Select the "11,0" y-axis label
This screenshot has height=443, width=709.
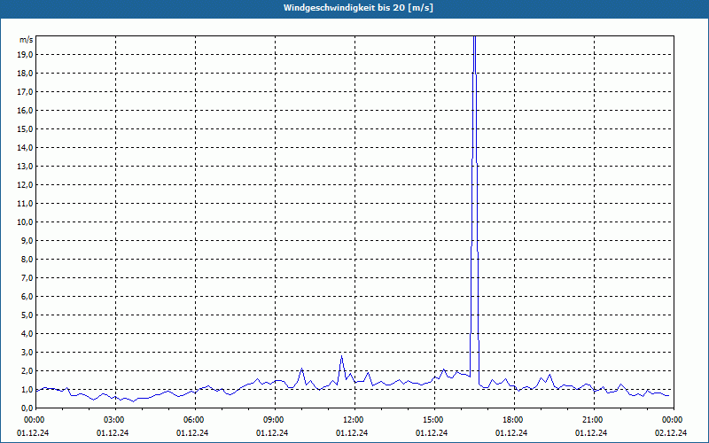pyautogui.click(x=25, y=204)
